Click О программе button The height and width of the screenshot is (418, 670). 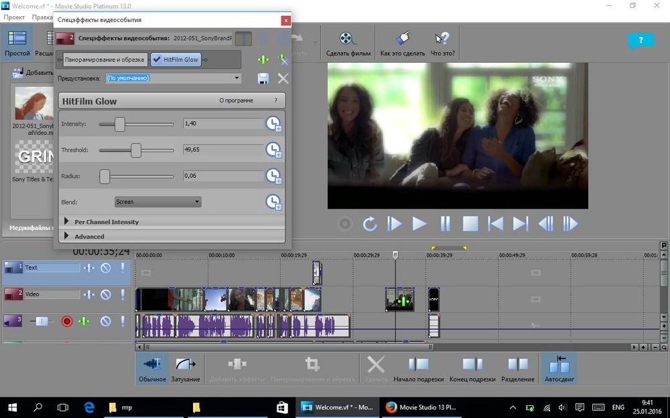click(x=236, y=101)
